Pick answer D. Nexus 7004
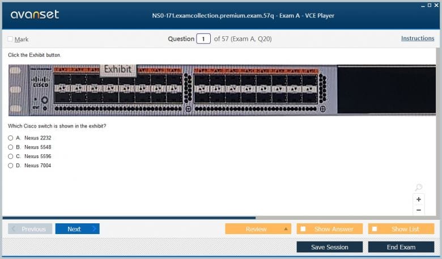442x259 pixels. tap(11, 165)
